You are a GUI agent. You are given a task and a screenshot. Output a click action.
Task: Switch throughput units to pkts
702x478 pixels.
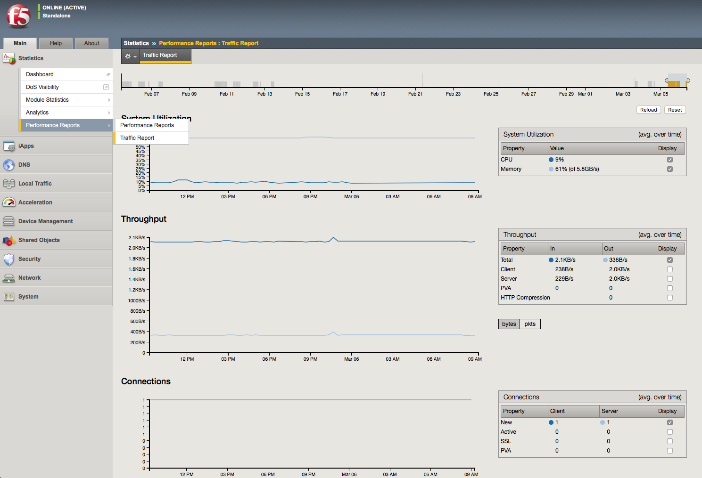click(x=530, y=324)
